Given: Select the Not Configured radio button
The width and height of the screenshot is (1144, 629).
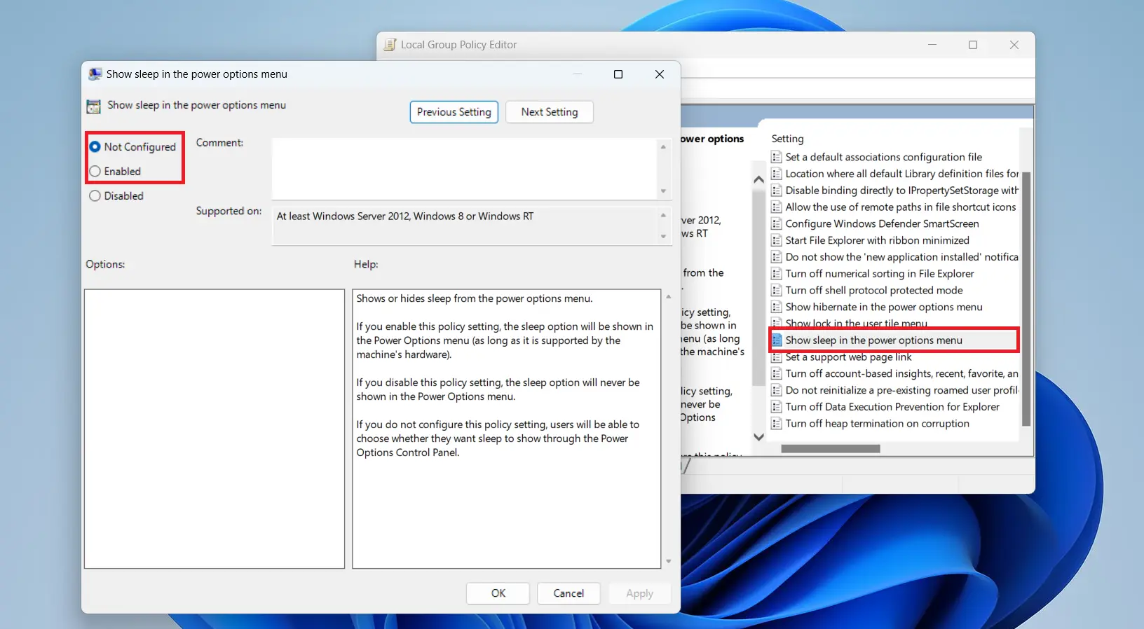Looking at the screenshot, I should tap(95, 147).
